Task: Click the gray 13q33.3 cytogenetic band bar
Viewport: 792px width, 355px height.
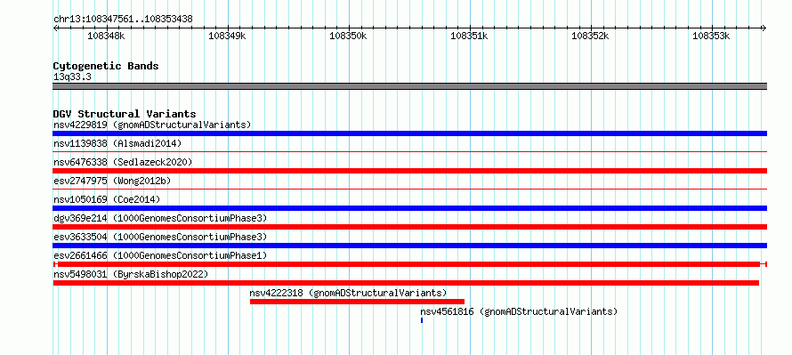Action: (409, 86)
